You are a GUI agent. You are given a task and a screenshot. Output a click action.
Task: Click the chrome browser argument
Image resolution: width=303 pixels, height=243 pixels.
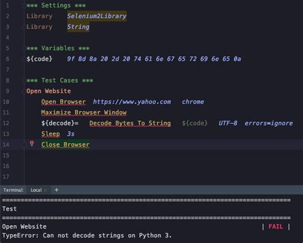click(192, 102)
